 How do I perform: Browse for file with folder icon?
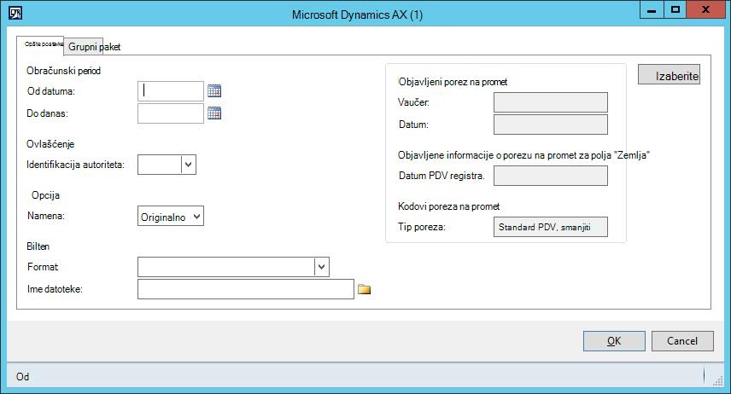364,289
